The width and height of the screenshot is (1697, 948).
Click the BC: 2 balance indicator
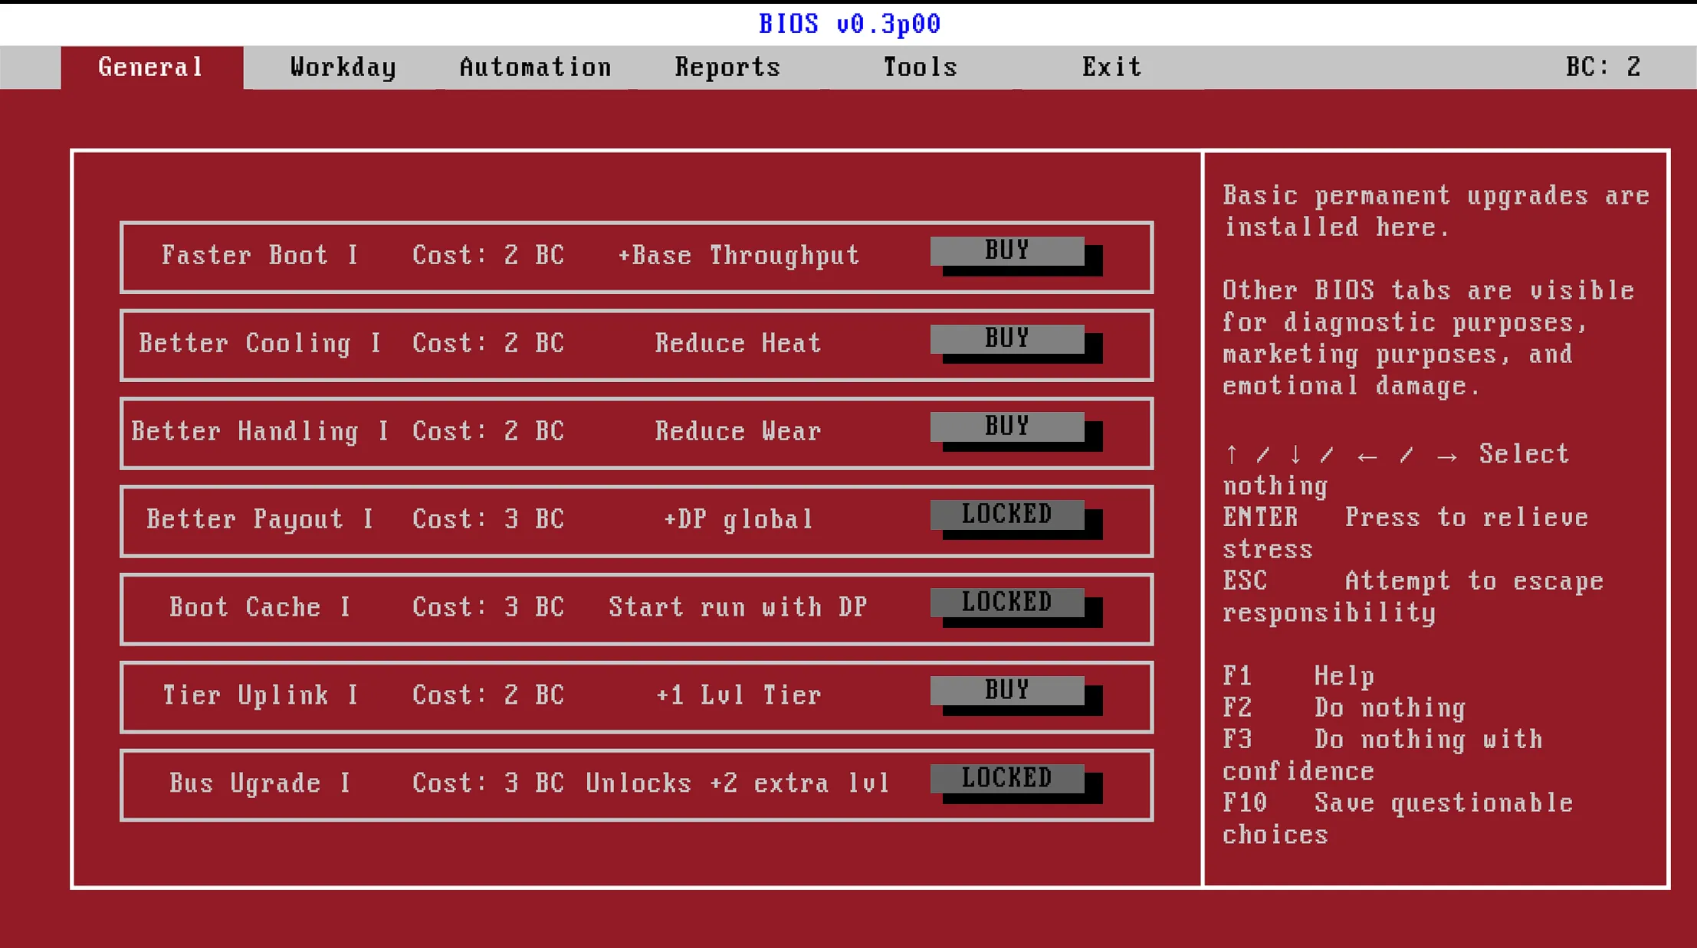coord(1603,67)
